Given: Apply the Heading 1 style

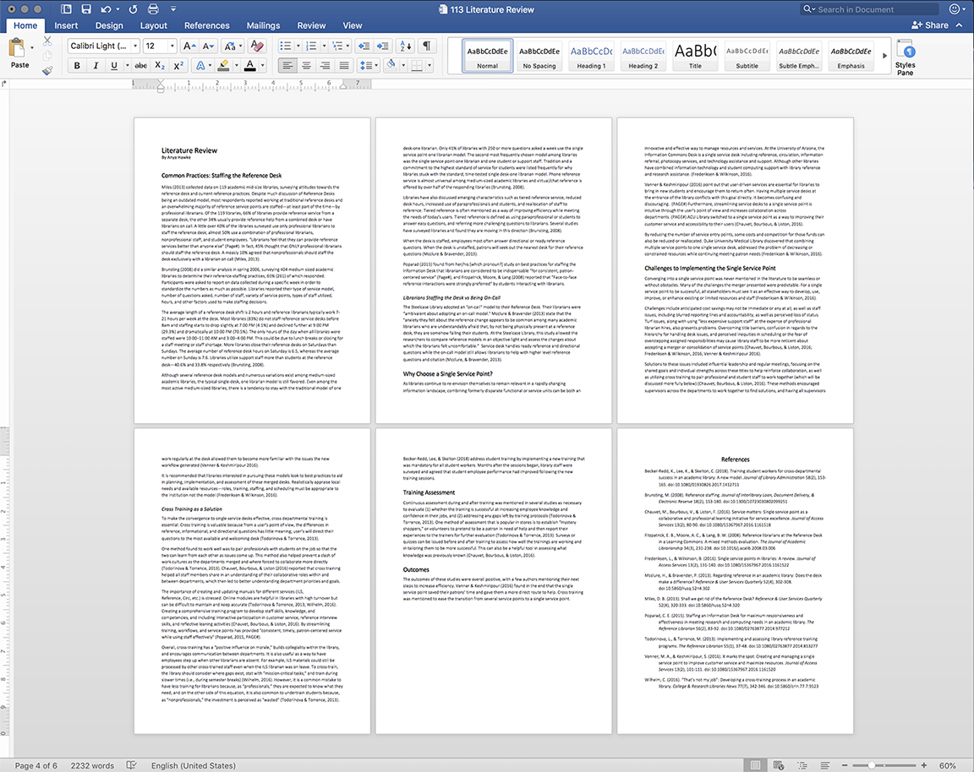Looking at the screenshot, I should (x=591, y=57).
